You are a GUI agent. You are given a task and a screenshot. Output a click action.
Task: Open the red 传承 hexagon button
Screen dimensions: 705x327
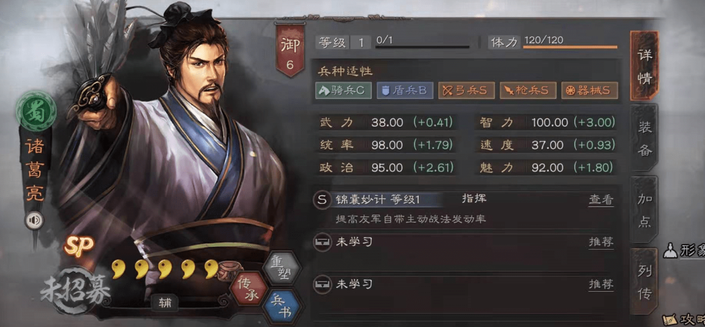[248, 288]
